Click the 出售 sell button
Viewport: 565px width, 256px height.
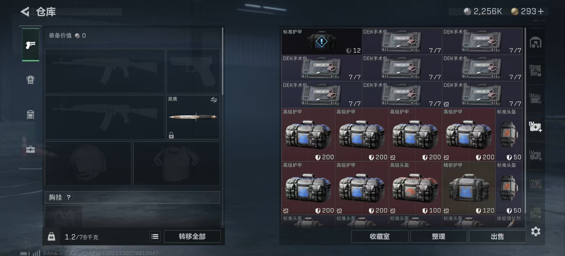click(497, 236)
